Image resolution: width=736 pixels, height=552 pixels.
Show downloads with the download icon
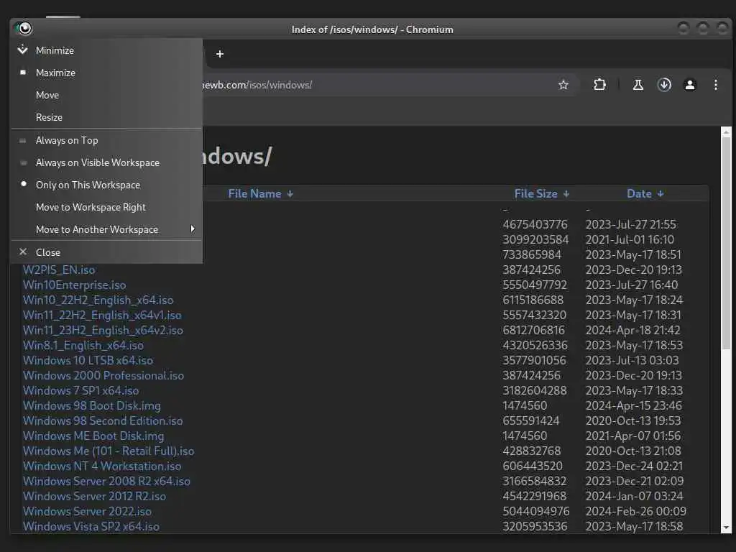[664, 85]
